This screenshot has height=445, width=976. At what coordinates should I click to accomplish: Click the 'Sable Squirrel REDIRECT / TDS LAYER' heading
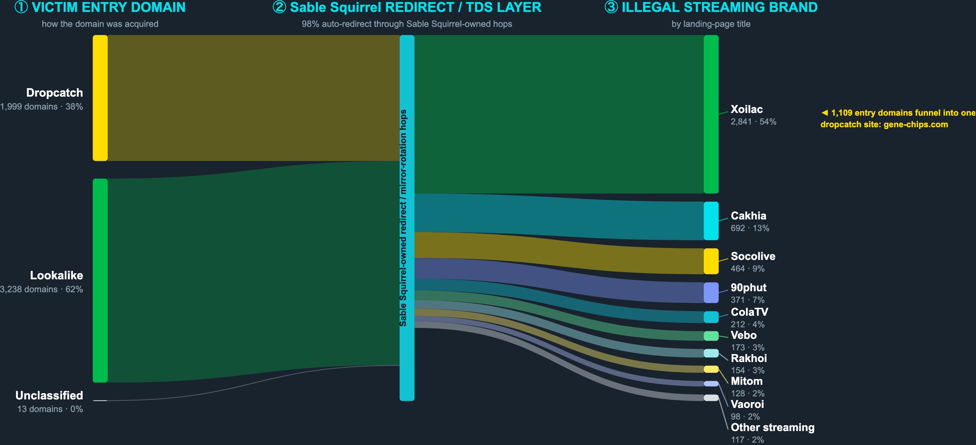coord(407,7)
